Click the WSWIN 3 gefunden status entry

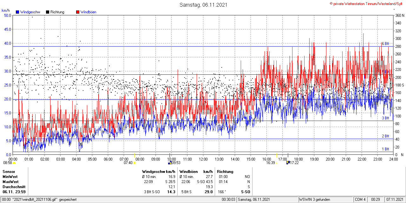point(315,200)
